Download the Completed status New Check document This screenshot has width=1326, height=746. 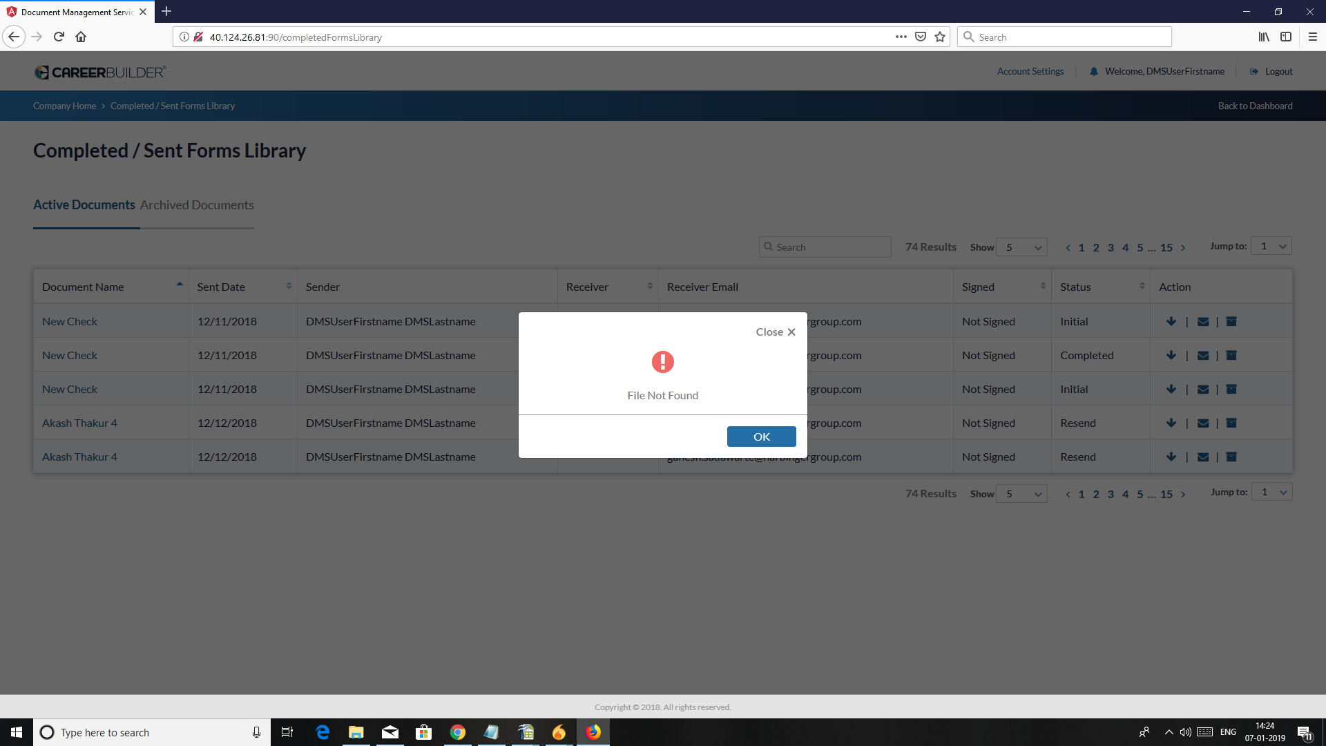click(1171, 356)
